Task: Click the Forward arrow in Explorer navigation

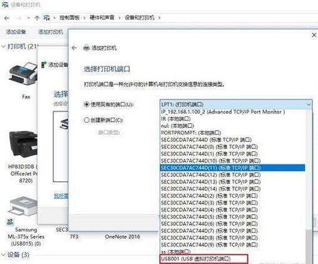Action: (x=19, y=18)
